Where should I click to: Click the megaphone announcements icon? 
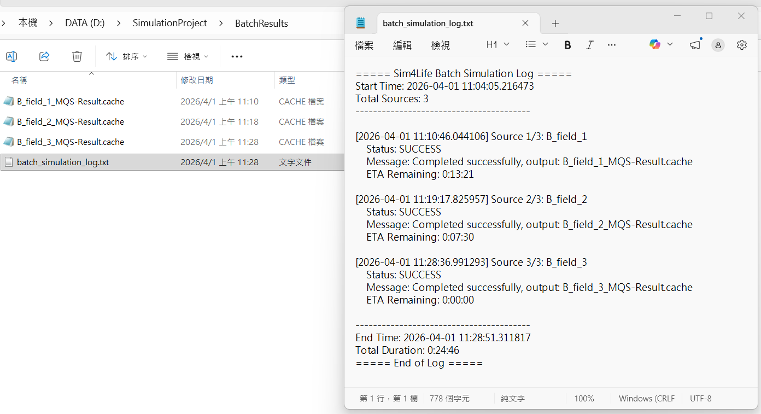coord(695,45)
